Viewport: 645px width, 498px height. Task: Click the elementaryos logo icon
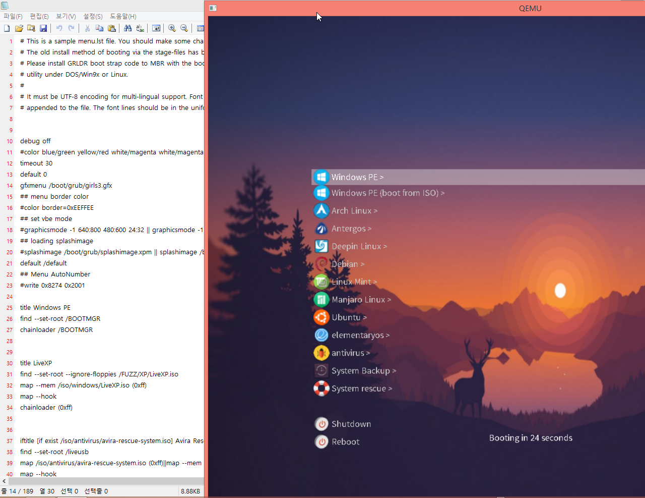[x=321, y=335]
